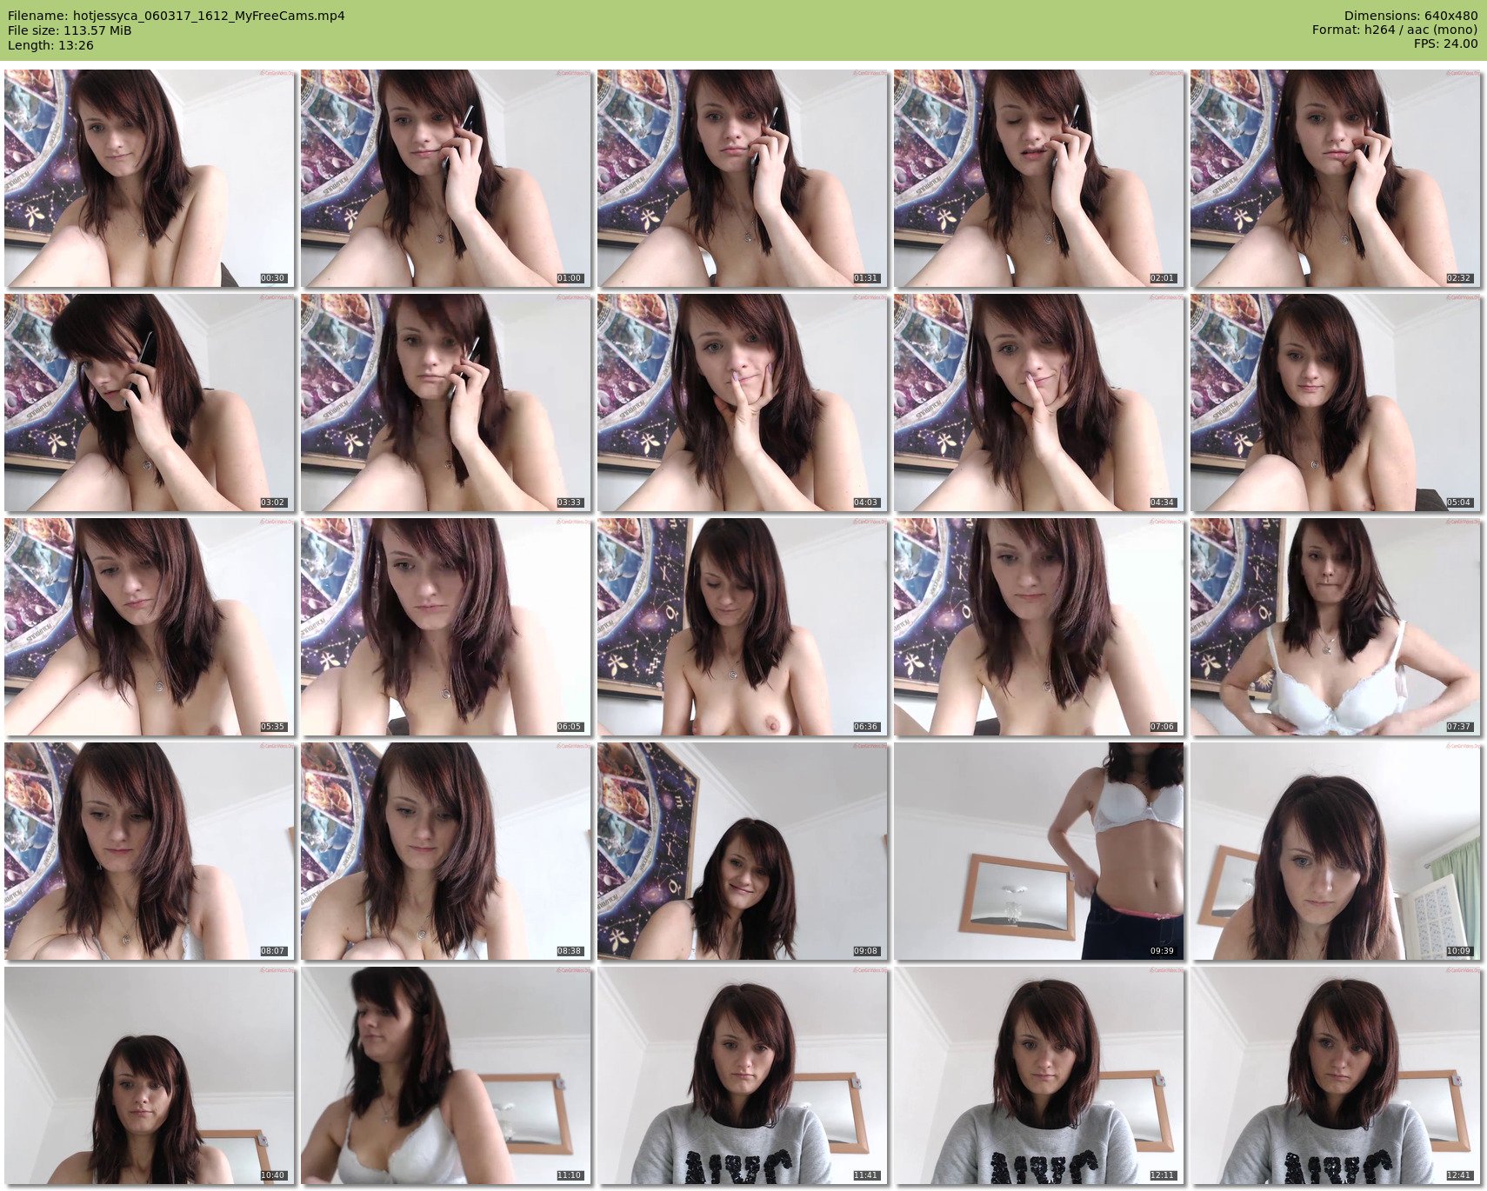Click the Dimensions 640x480 text

1410,16
